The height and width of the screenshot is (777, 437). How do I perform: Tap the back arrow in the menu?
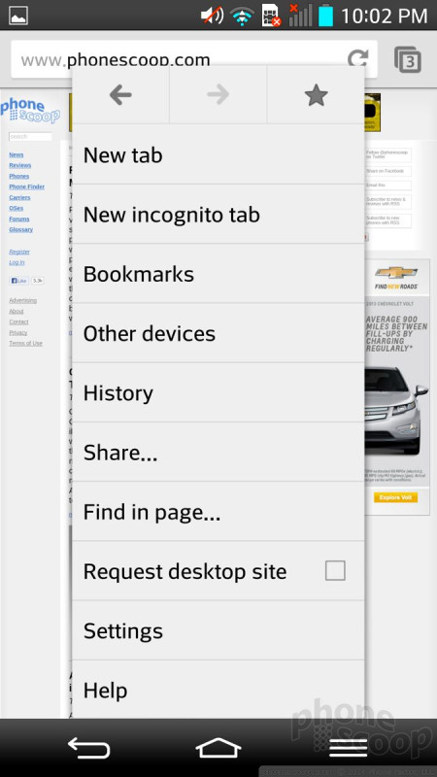click(x=120, y=94)
